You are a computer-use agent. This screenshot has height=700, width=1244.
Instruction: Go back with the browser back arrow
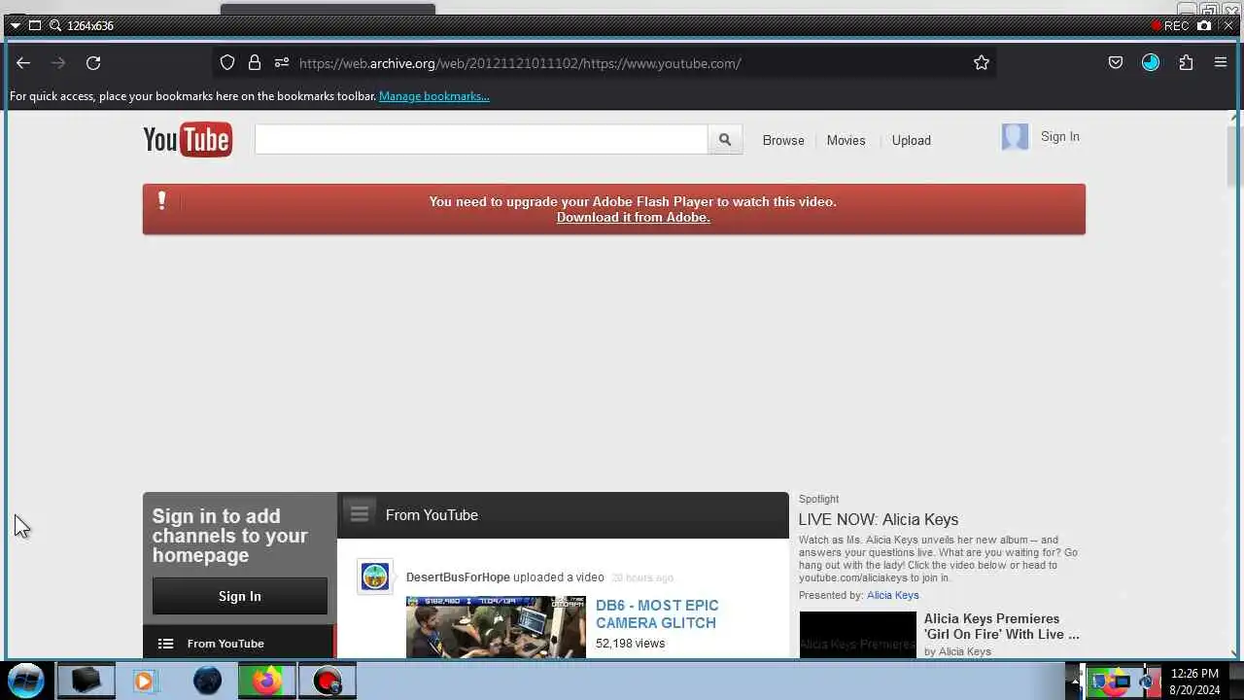23,63
